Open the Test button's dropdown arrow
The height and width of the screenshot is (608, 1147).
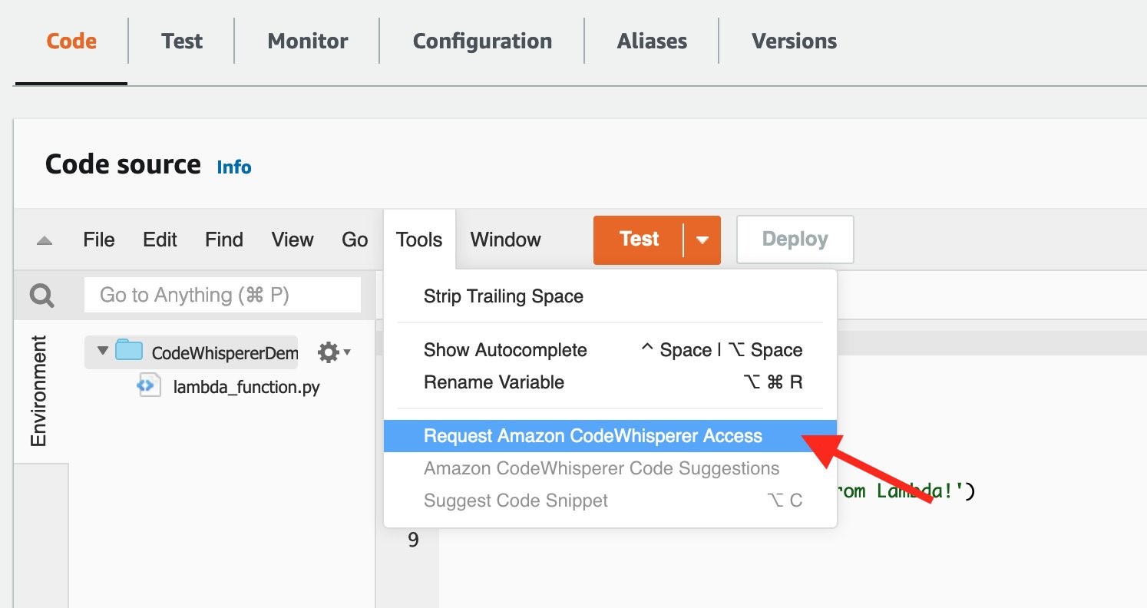pyautogui.click(x=702, y=240)
